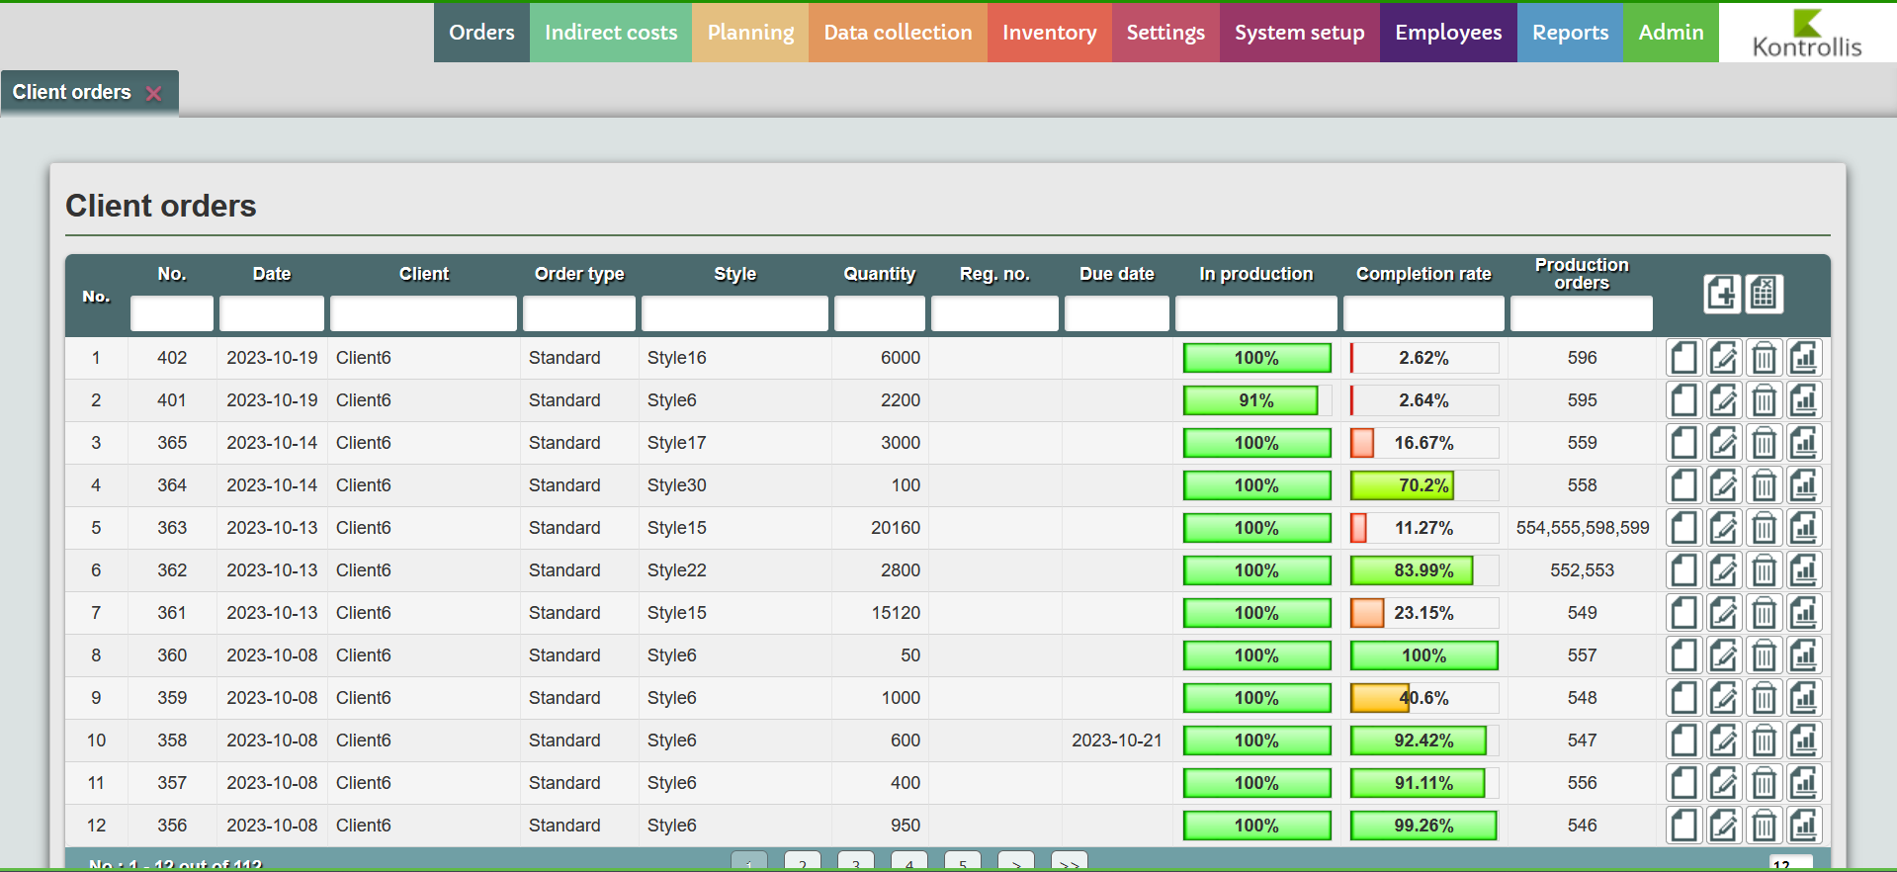
Task: Edit order 364 with pencil icon
Action: [1724, 485]
